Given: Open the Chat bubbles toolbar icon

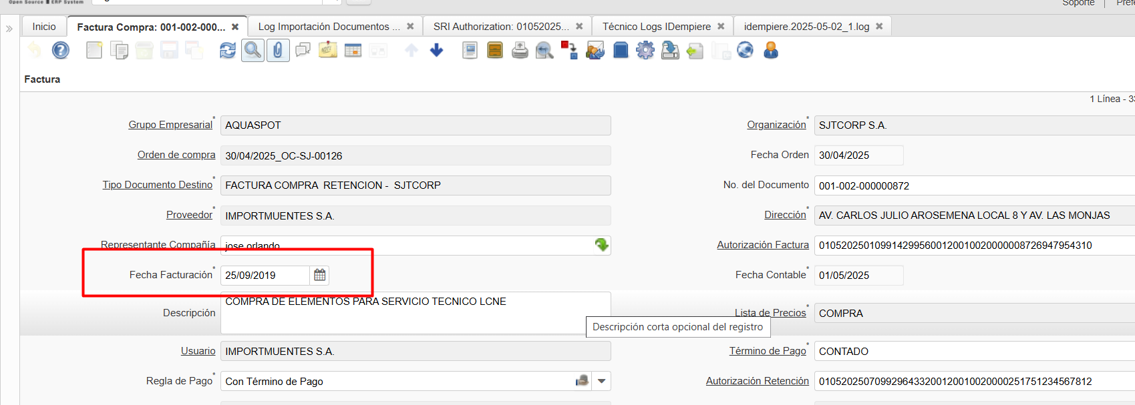Looking at the screenshot, I should point(303,51).
